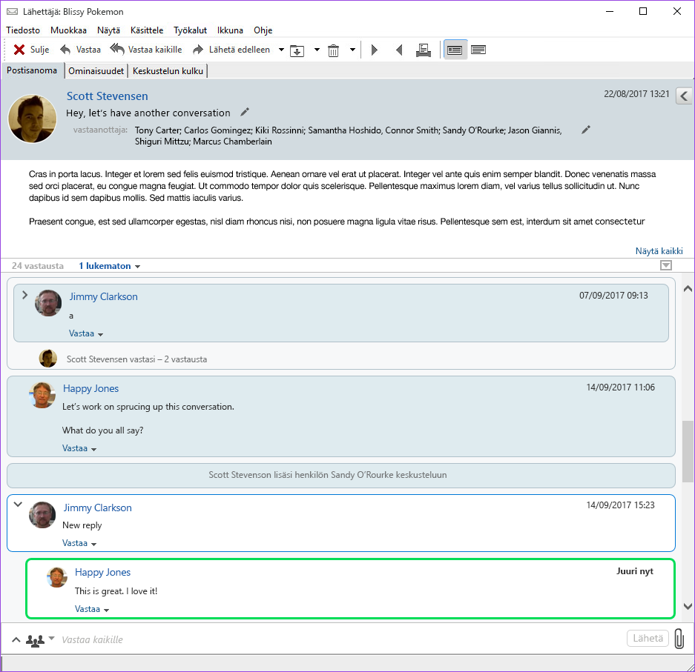The image size is (695, 672).
Task: Click the Näytä kaikki link
Action: tap(659, 251)
